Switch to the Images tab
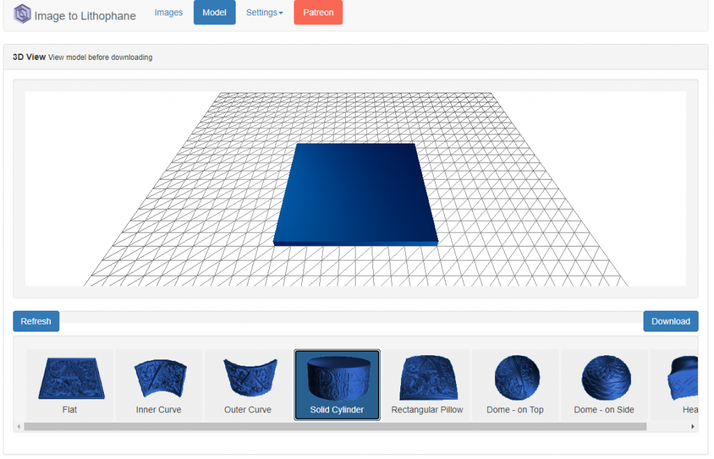This screenshot has width=714, height=459. (168, 13)
